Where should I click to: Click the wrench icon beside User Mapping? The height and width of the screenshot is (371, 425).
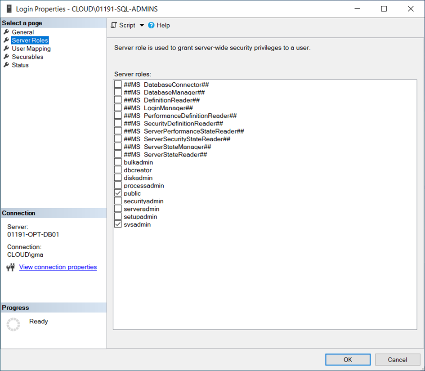click(x=6, y=49)
